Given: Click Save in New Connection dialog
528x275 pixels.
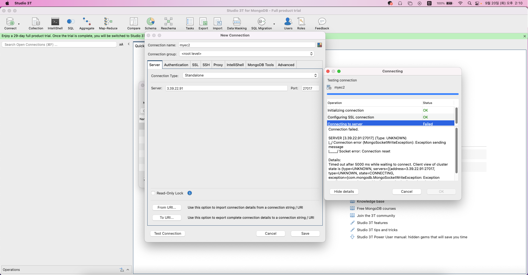Looking at the screenshot, I should [305, 234].
